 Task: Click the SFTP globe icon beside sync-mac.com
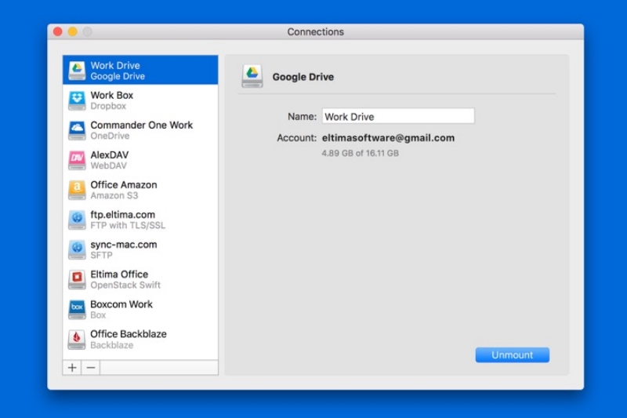tap(77, 249)
